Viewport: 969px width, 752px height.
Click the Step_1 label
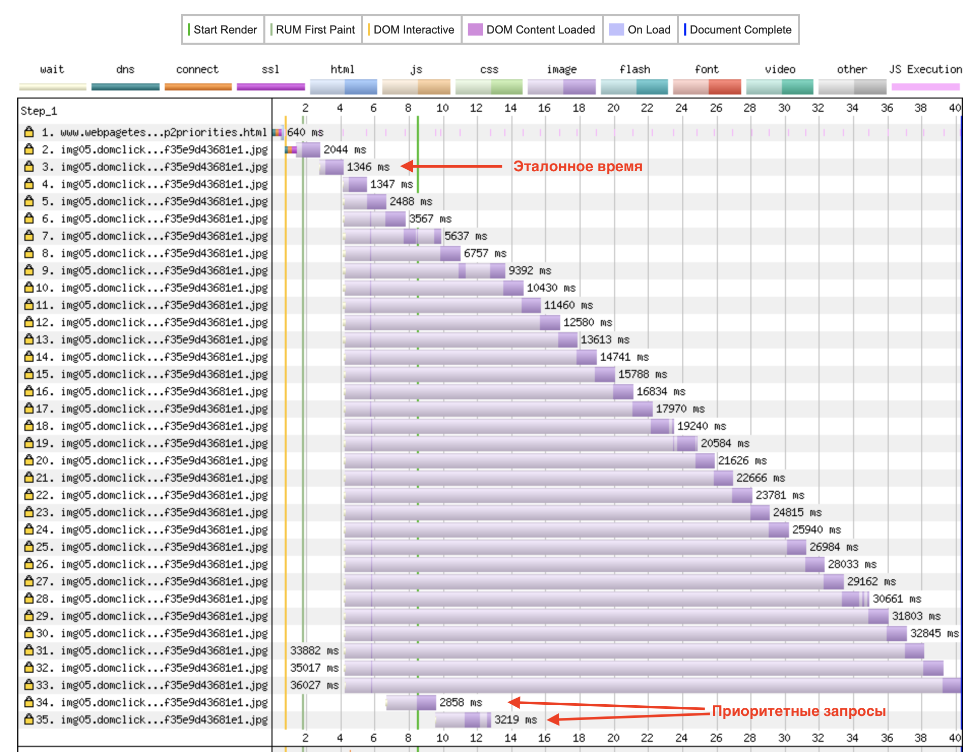coord(39,111)
